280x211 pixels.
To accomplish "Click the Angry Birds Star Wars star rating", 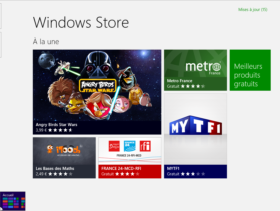I will click(x=60, y=130).
